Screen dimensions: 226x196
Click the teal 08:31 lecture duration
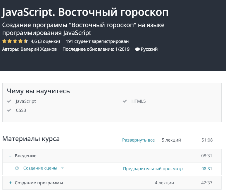click(x=207, y=169)
